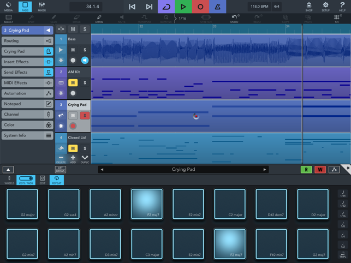This screenshot has width=351, height=263.
Task: Click the Add track plus icon
Action: [73, 158]
